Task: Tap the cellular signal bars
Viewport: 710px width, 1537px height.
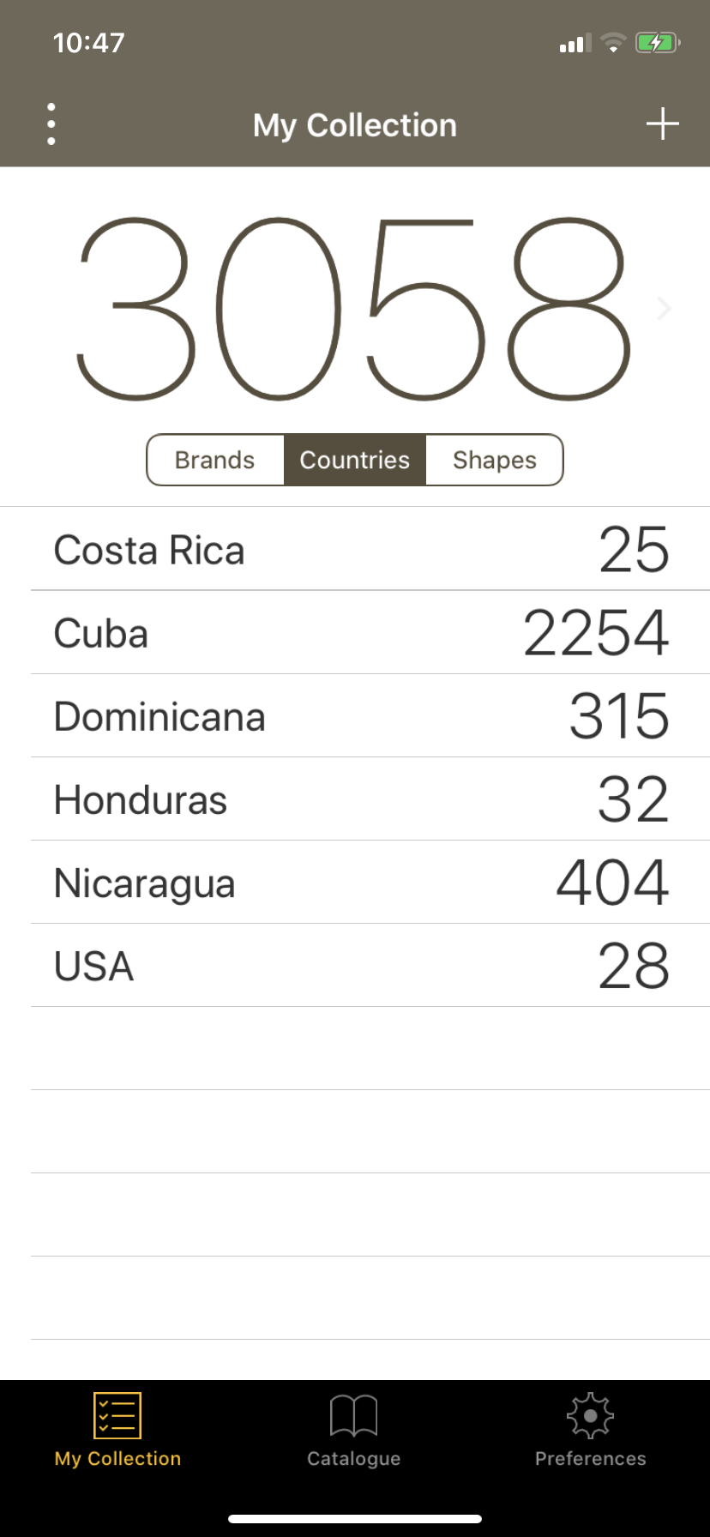Action: (575, 43)
